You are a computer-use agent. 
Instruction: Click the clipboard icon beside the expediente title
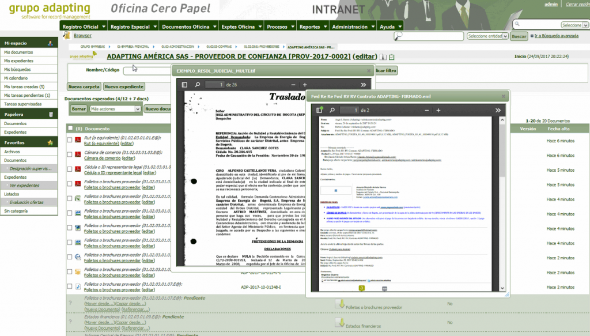point(392,57)
